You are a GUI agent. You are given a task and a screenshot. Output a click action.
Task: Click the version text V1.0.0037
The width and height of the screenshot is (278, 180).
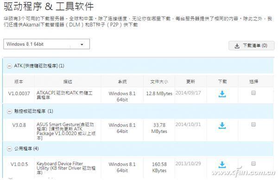tap(19, 93)
